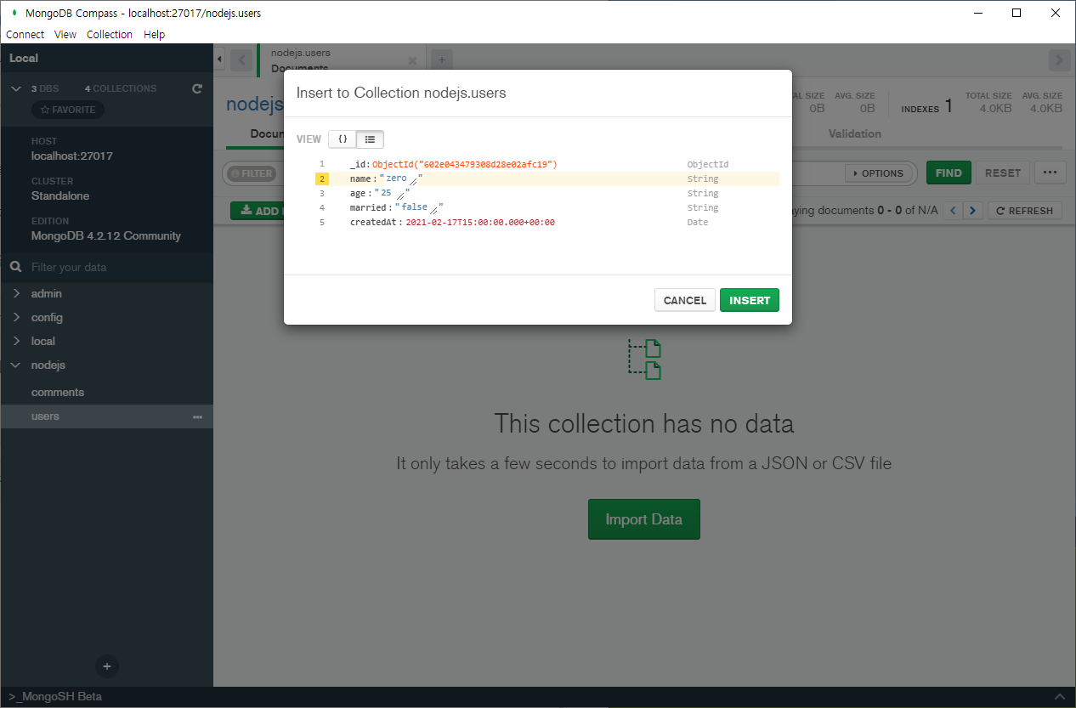Collapse the 3 DBS cluster details chevron
Screen dimensions: 1076x708
[x=16, y=88]
